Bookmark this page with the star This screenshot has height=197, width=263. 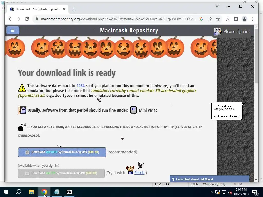[218, 19]
